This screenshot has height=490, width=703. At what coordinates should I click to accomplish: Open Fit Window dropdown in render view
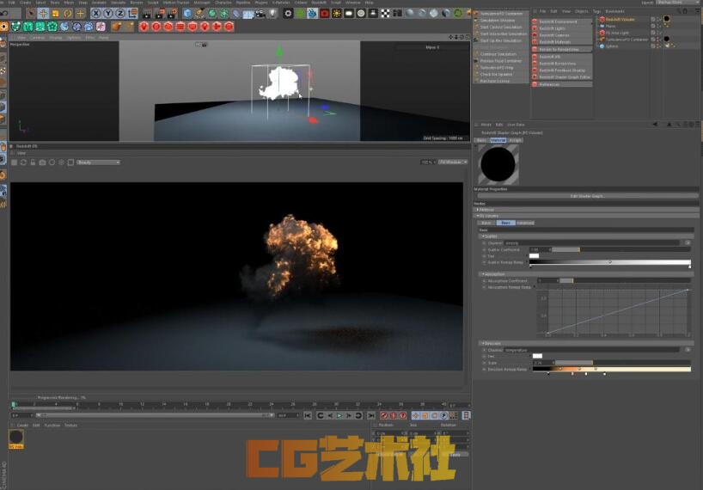coord(453,162)
